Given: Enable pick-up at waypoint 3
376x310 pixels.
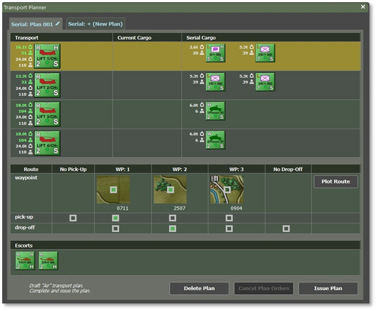Looking at the screenshot, I should (229, 218).
